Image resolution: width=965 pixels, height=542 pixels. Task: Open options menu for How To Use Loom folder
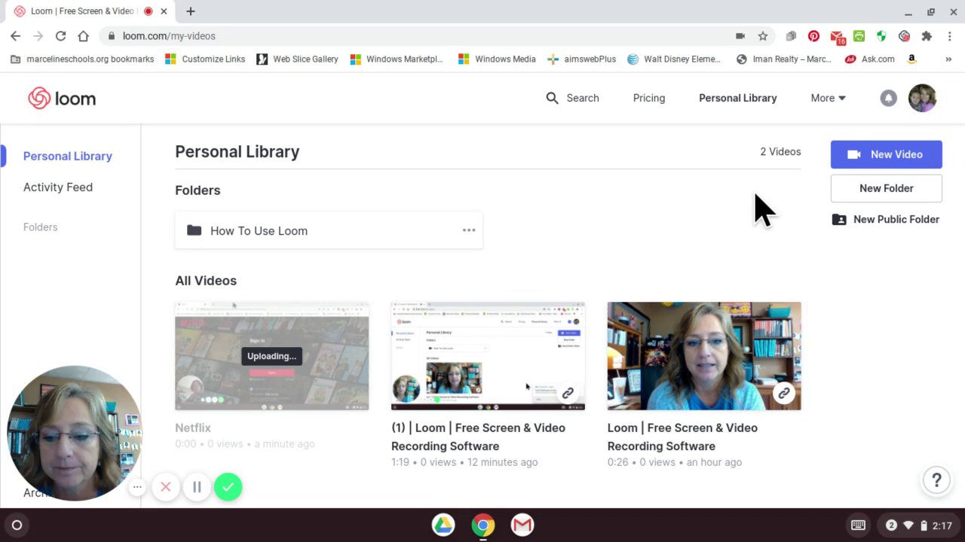tap(469, 230)
